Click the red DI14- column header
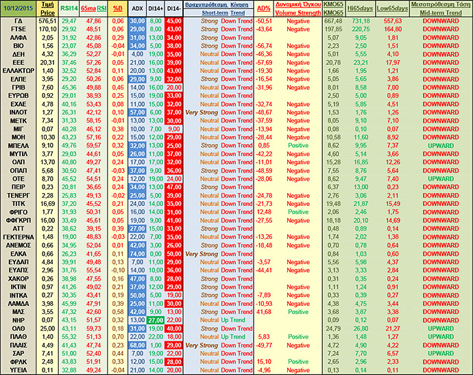The width and height of the screenshot is (473, 375). [x=174, y=9]
